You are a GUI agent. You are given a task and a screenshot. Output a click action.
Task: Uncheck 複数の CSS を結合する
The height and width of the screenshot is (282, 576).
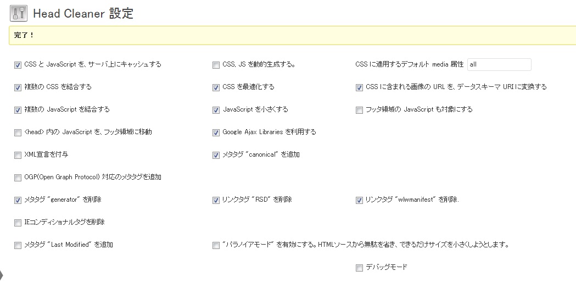(x=18, y=87)
